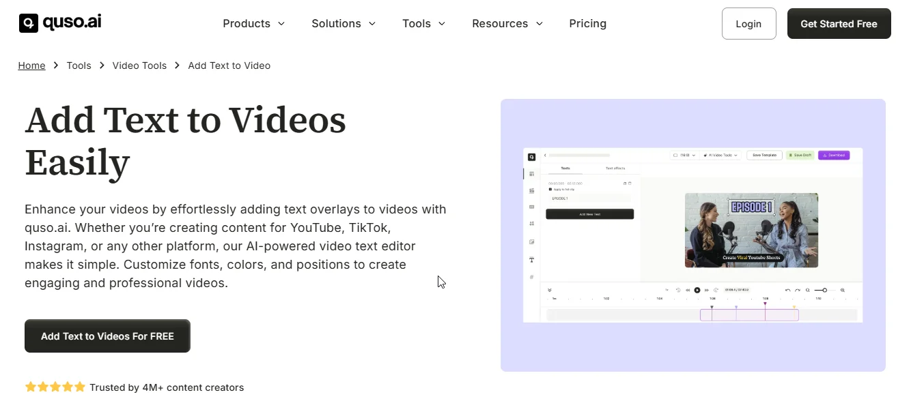911x399 pixels.
Task: Select the Text (T) tool in the editor sidebar
Action: (x=532, y=260)
